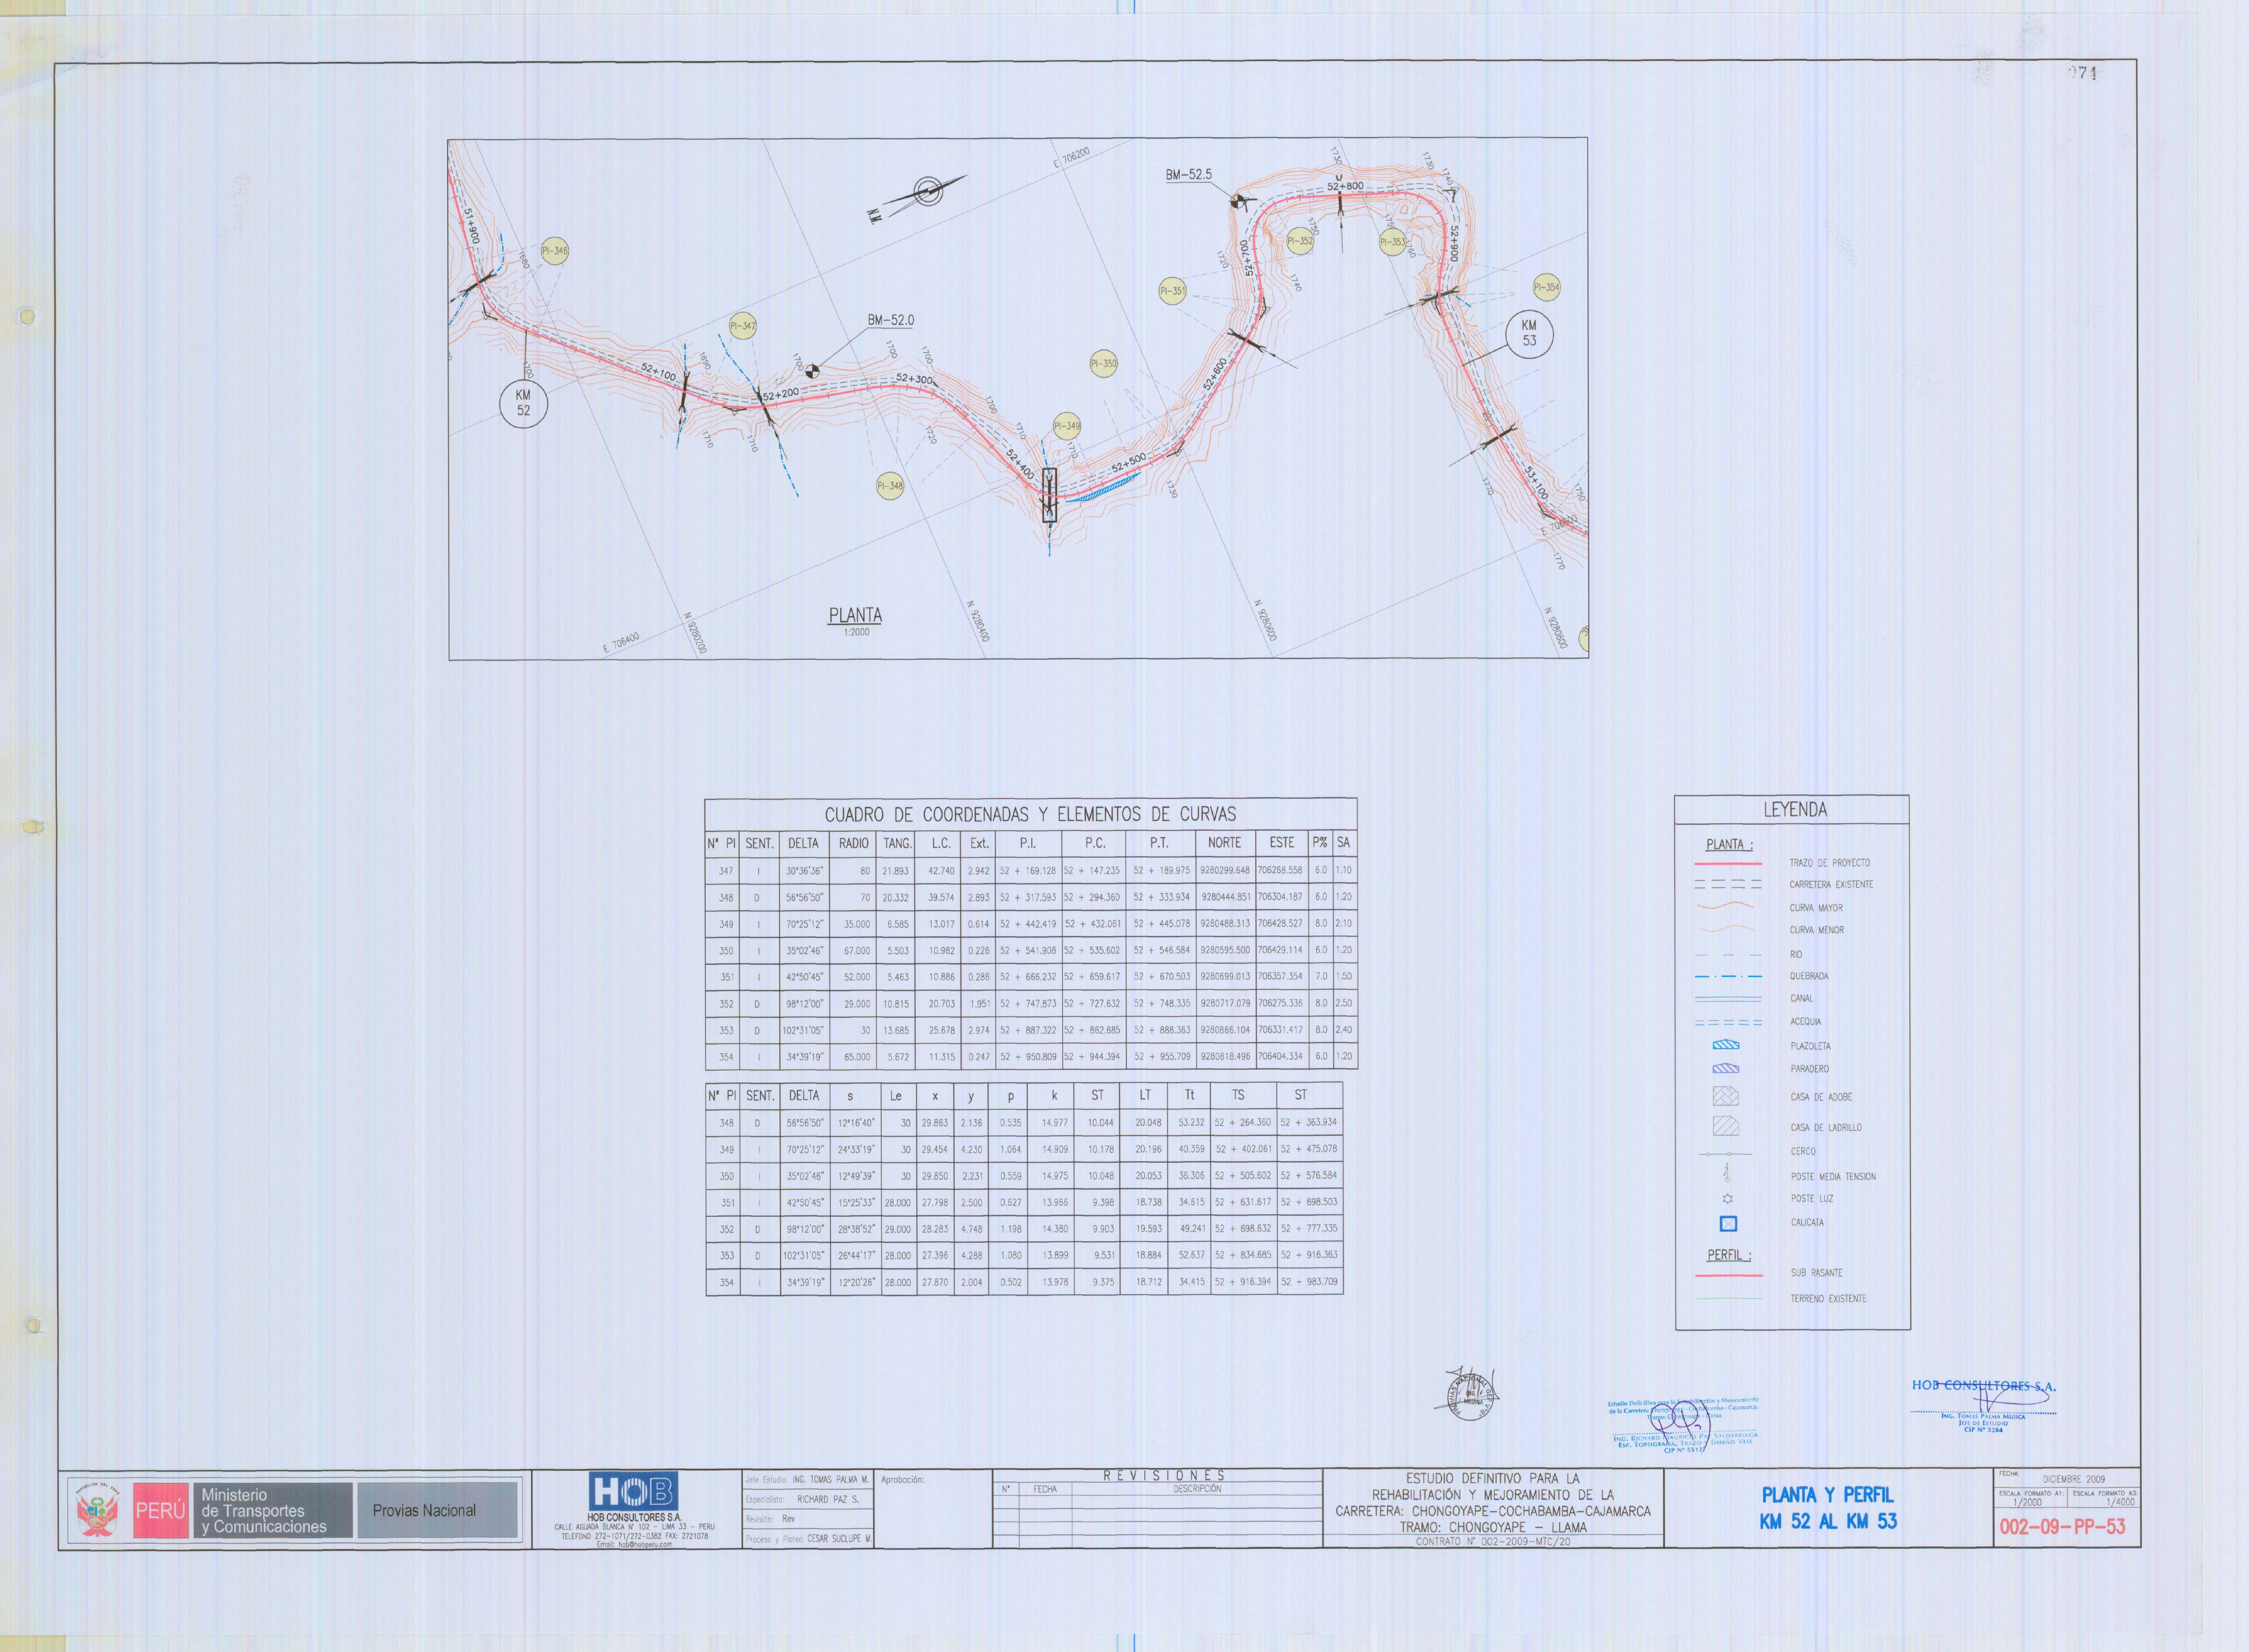Screen dimensions: 2249x1652
Task: Select the PI-353 circle marker
Action: pos(1392,241)
